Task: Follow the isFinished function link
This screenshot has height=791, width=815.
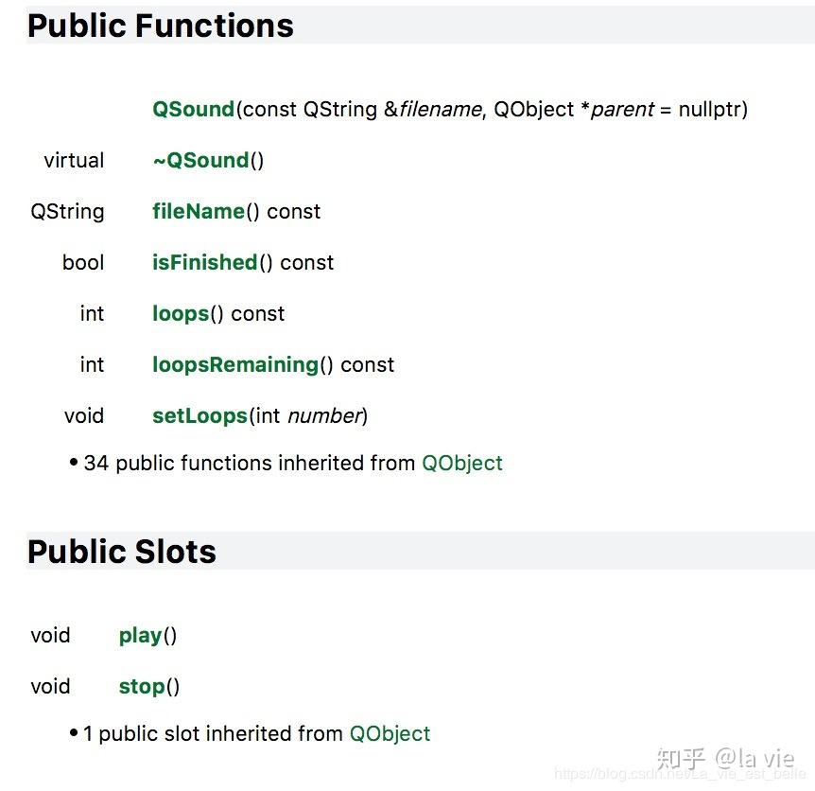Action: (204, 263)
